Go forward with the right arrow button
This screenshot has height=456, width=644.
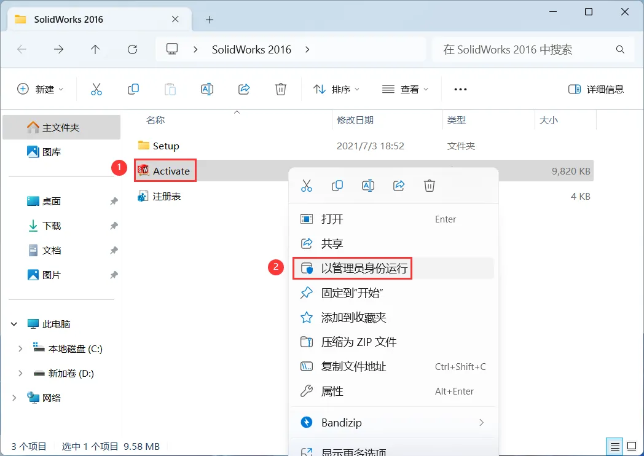pos(59,50)
